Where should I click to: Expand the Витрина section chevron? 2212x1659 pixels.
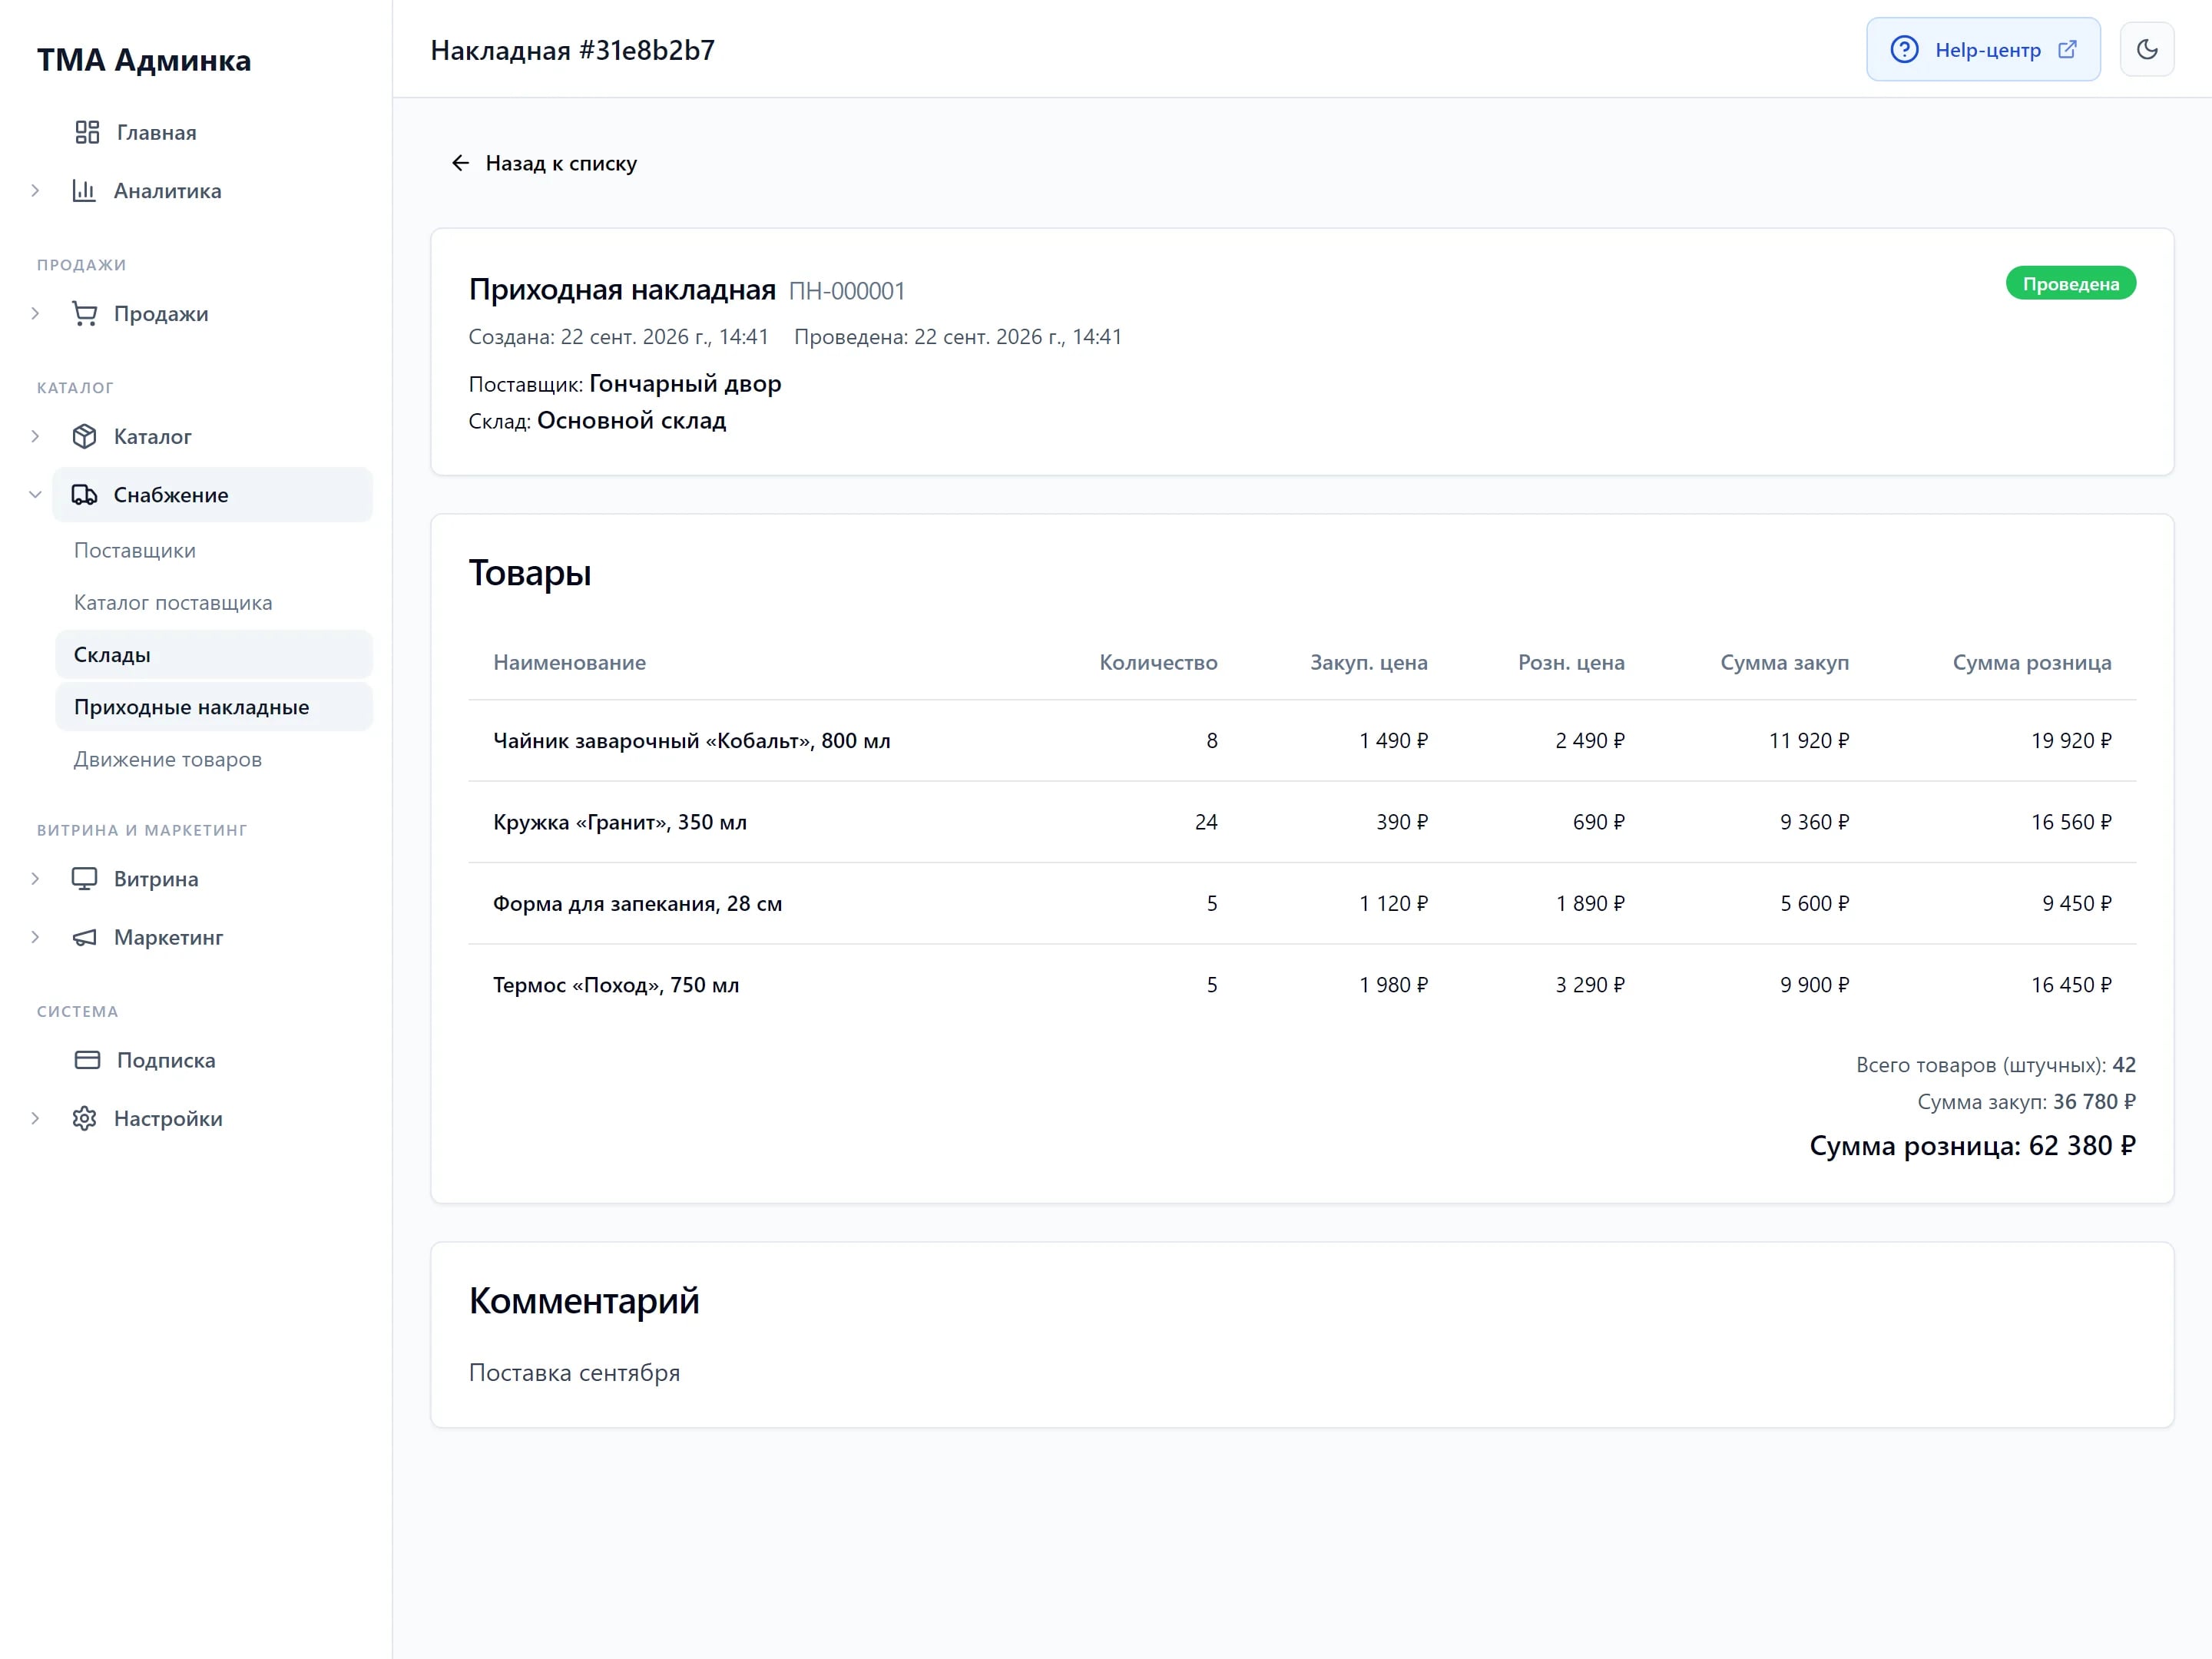click(35, 878)
